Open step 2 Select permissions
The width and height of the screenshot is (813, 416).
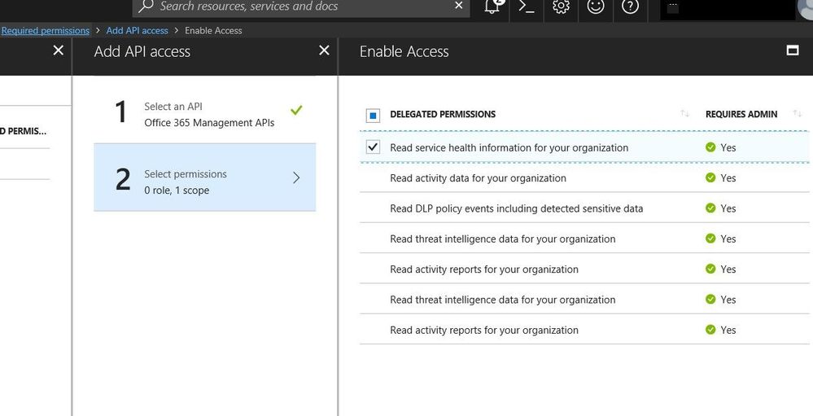click(x=204, y=177)
